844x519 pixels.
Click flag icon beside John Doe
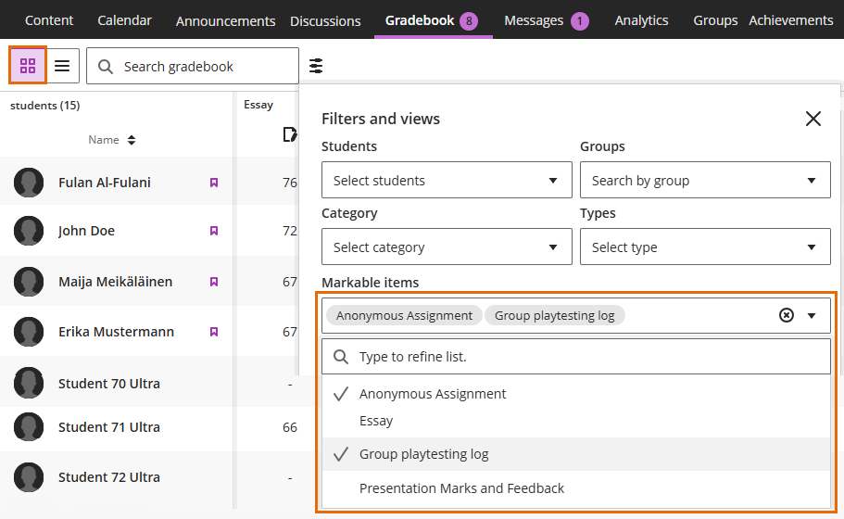click(x=214, y=231)
